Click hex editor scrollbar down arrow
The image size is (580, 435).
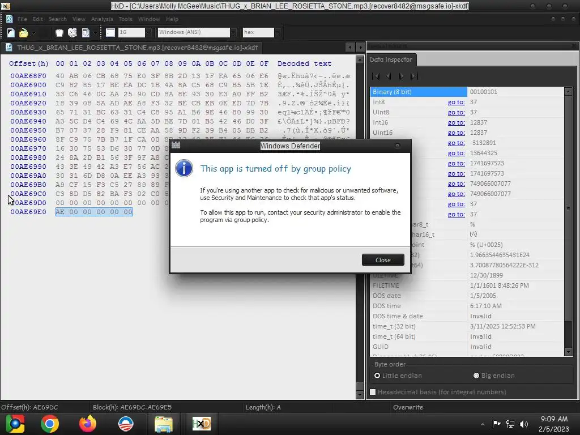pyautogui.click(x=360, y=395)
